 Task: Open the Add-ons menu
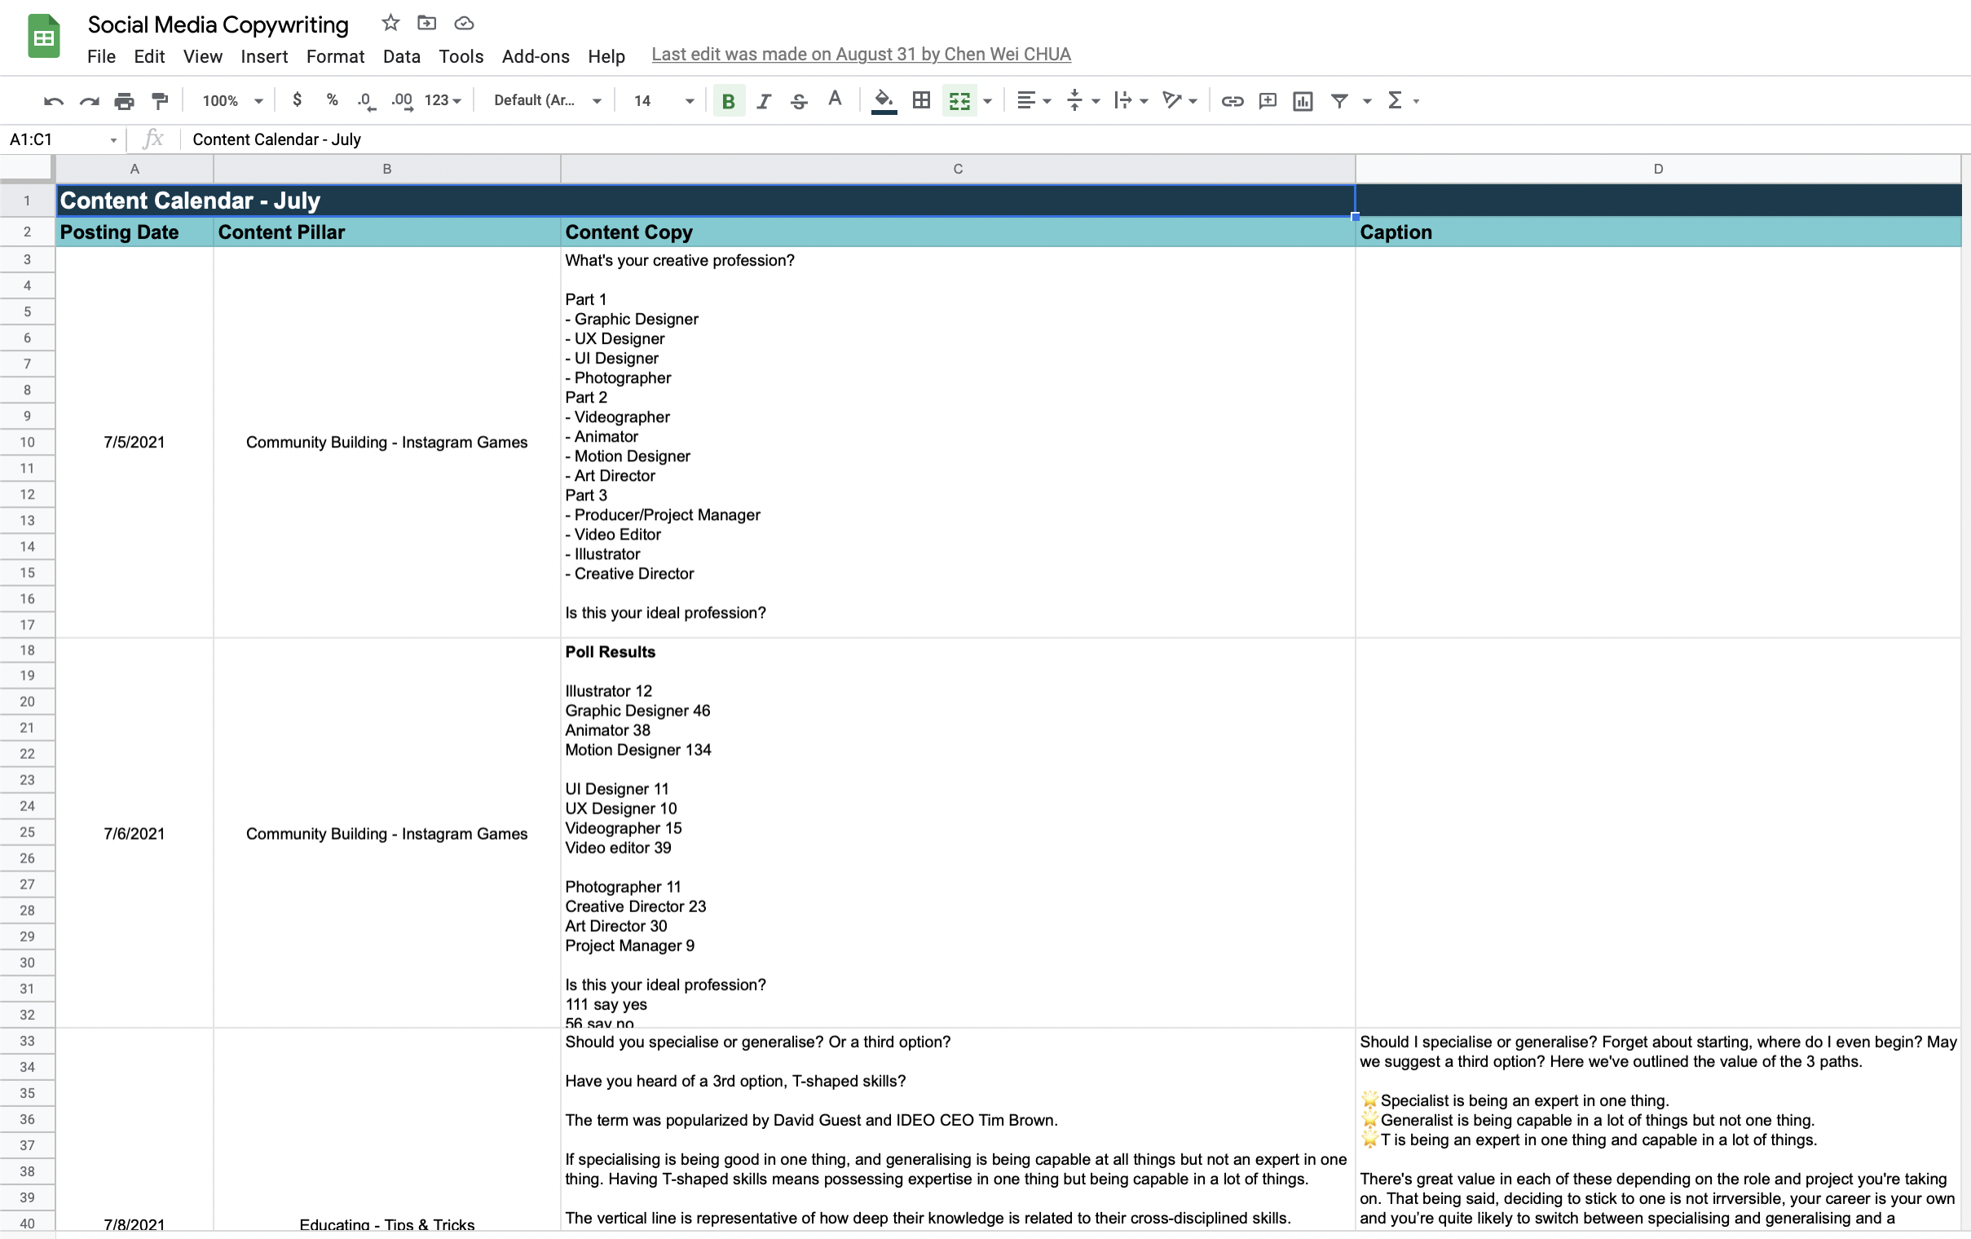click(536, 56)
